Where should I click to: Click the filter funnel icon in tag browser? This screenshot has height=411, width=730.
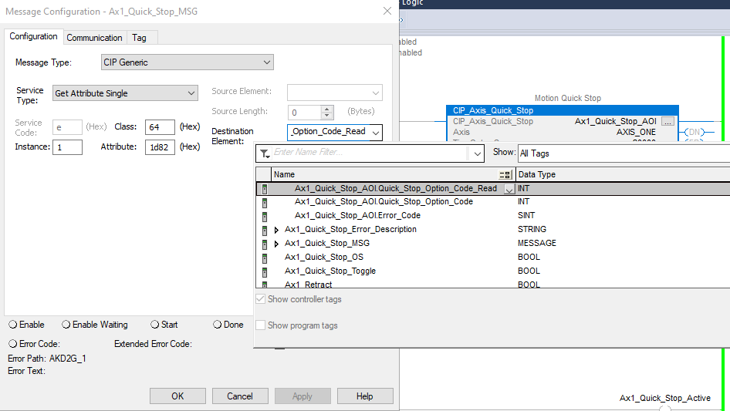[x=265, y=153]
